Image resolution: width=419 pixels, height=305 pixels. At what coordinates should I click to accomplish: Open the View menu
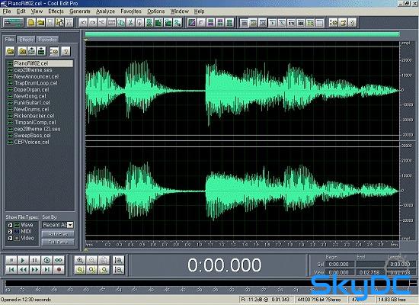click(37, 11)
